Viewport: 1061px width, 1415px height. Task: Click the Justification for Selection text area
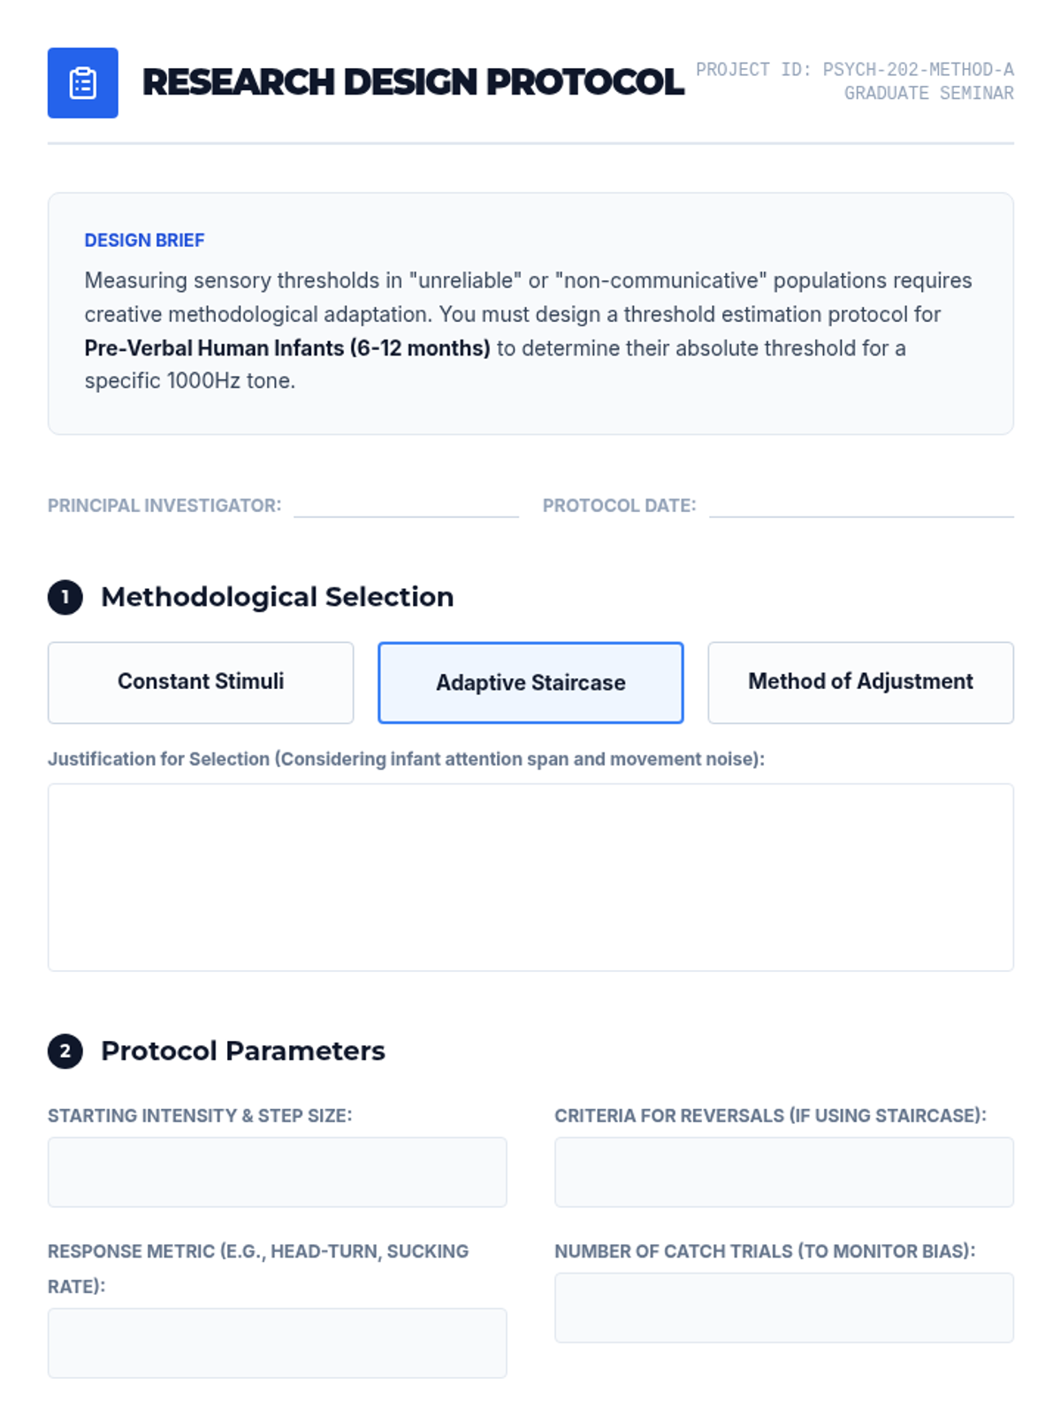tap(530, 877)
